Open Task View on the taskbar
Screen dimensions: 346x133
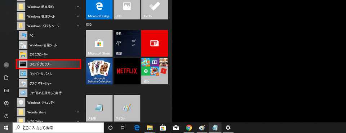[123, 128]
